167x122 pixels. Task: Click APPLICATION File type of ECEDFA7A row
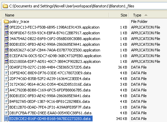[x=145, y=56]
